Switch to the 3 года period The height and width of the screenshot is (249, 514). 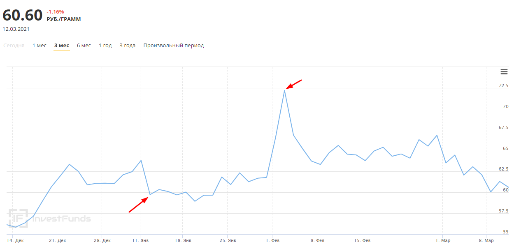point(127,46)
